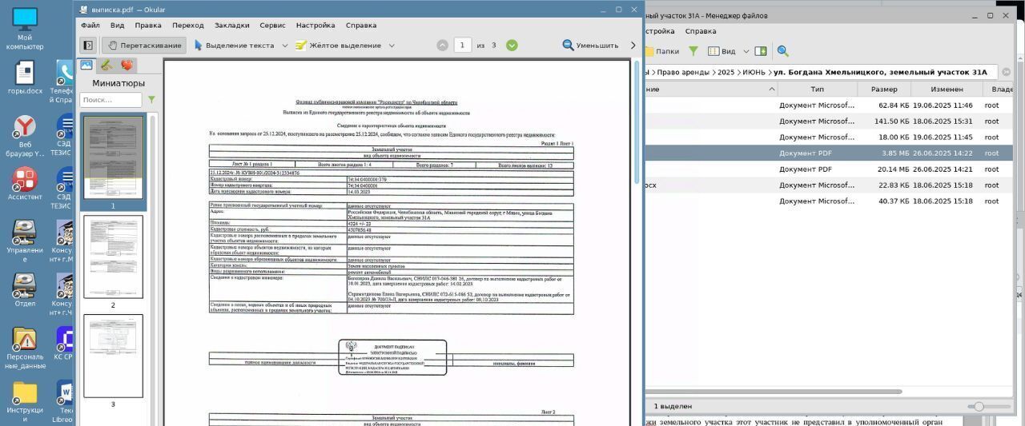The width and height of the screenshot is (1025, 426).
Task: Select the Перетаскивание browse tool
Action: (x=144, y=46)
